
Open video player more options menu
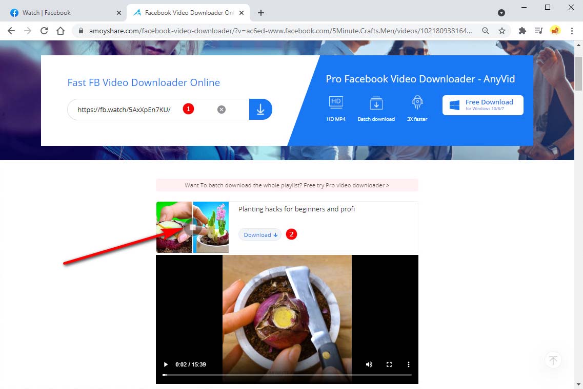[x=408, y=364]
